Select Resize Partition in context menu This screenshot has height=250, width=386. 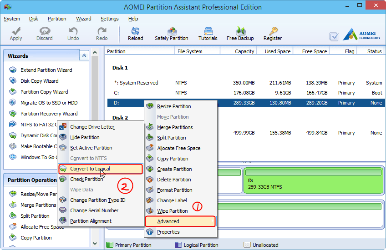(x=181, y=106)
